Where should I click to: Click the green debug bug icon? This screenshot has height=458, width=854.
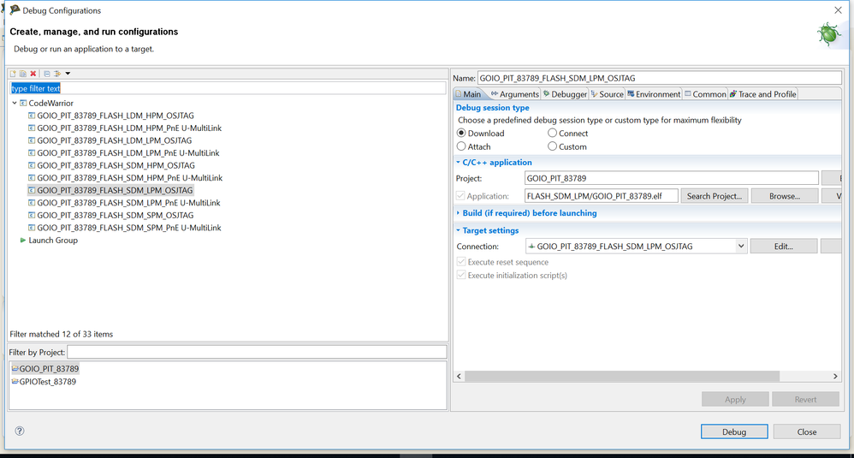(x=829, y=34)
